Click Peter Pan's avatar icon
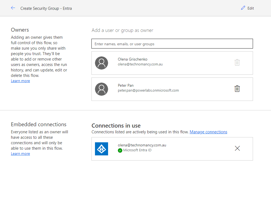This screenshot has width=271, height=205. click(102, 89)
